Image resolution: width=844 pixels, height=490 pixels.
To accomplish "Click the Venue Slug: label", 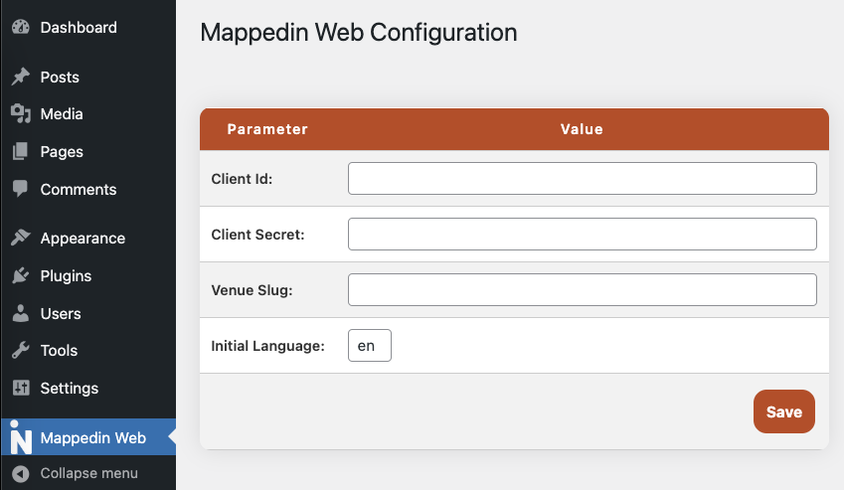I will [252, 290].
